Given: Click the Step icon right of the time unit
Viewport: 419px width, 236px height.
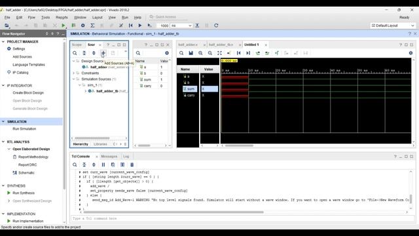Looking at the screenshot, I should click(x=197, y=26).
